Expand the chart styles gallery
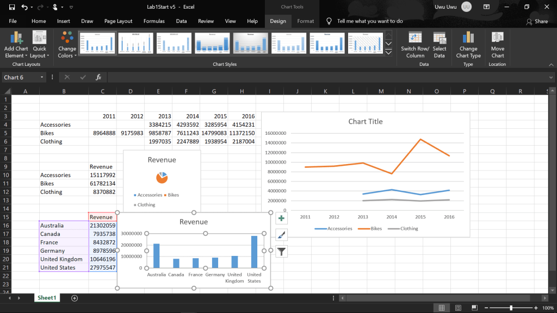This screenshot has width=557, height=313. coord(388,53)
